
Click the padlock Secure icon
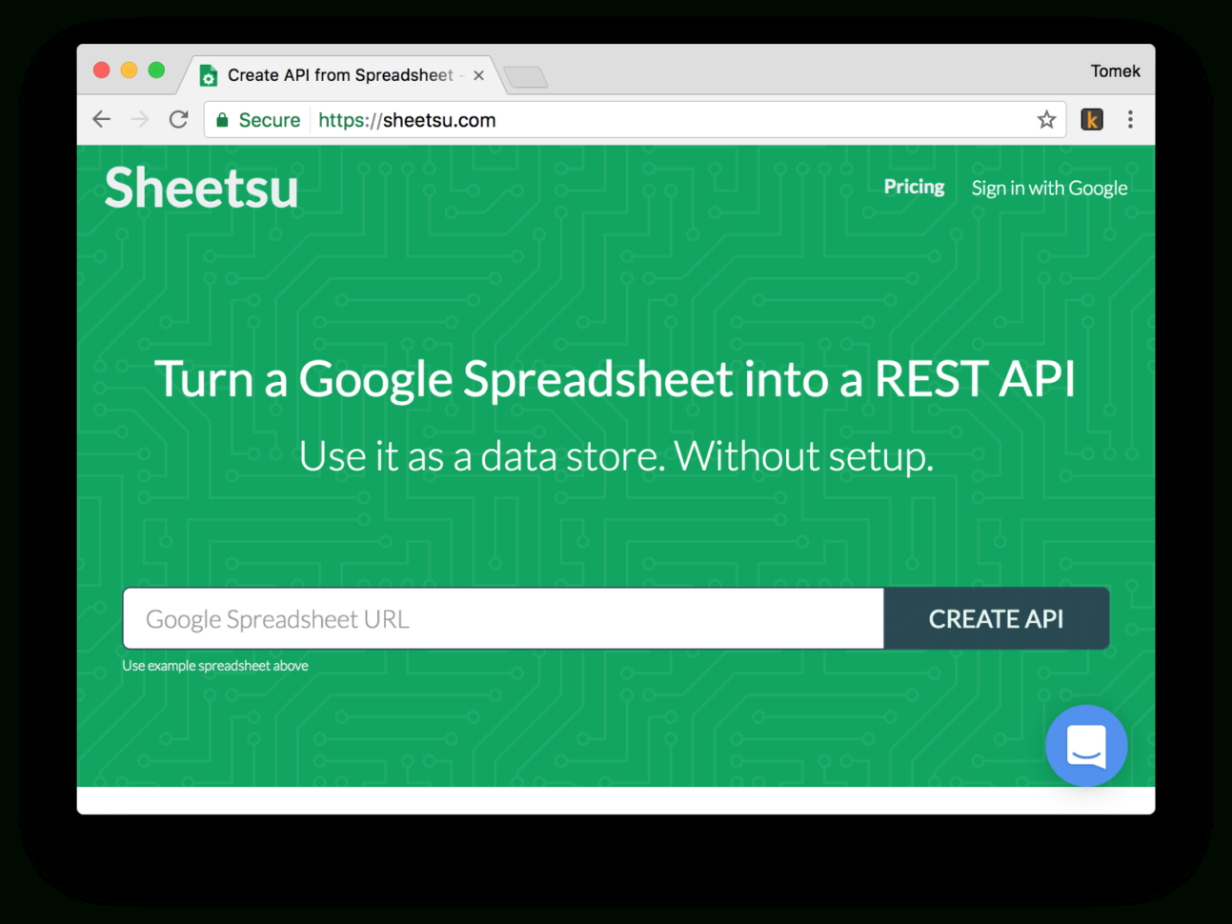[x=222, y=120]
